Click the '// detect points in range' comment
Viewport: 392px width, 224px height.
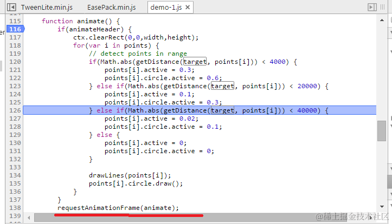point(138,54)
